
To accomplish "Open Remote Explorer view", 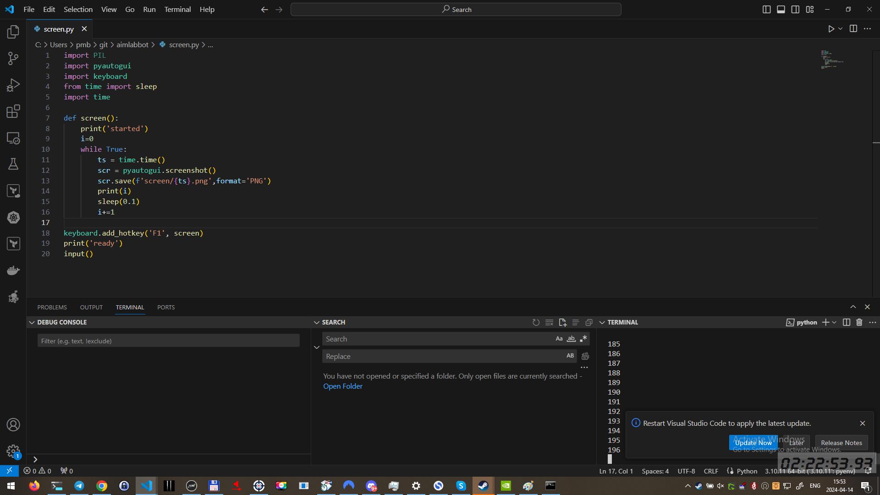I will coord(13,138).
